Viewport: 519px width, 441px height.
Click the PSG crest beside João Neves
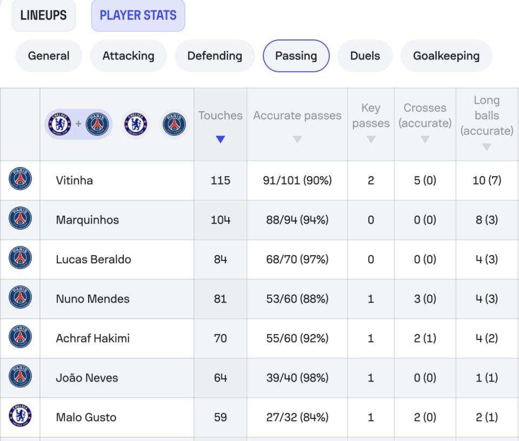pyautogui.click(x=20, y=376)
